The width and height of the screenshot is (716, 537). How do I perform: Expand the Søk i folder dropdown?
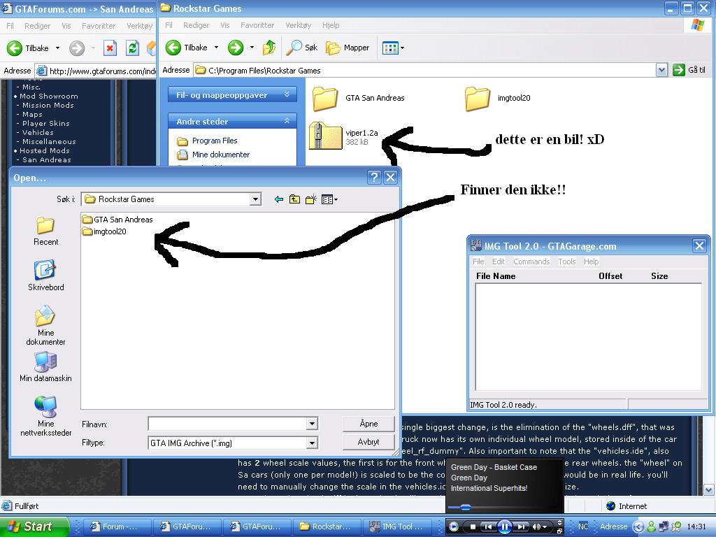click(x=255, y=199)
